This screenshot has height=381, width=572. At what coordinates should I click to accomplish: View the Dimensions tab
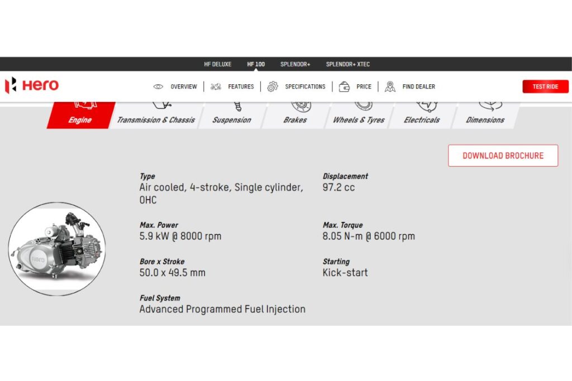[485, 115]
